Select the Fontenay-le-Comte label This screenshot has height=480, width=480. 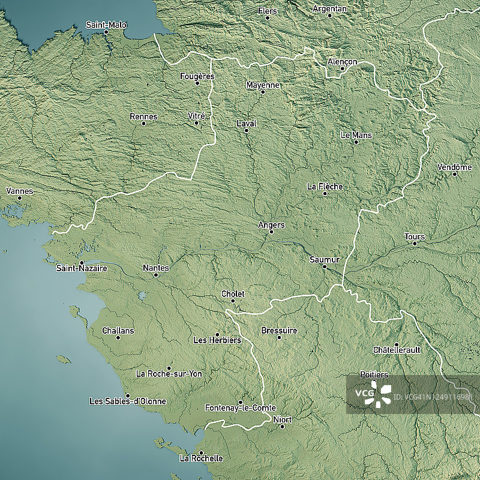point(240,407)
